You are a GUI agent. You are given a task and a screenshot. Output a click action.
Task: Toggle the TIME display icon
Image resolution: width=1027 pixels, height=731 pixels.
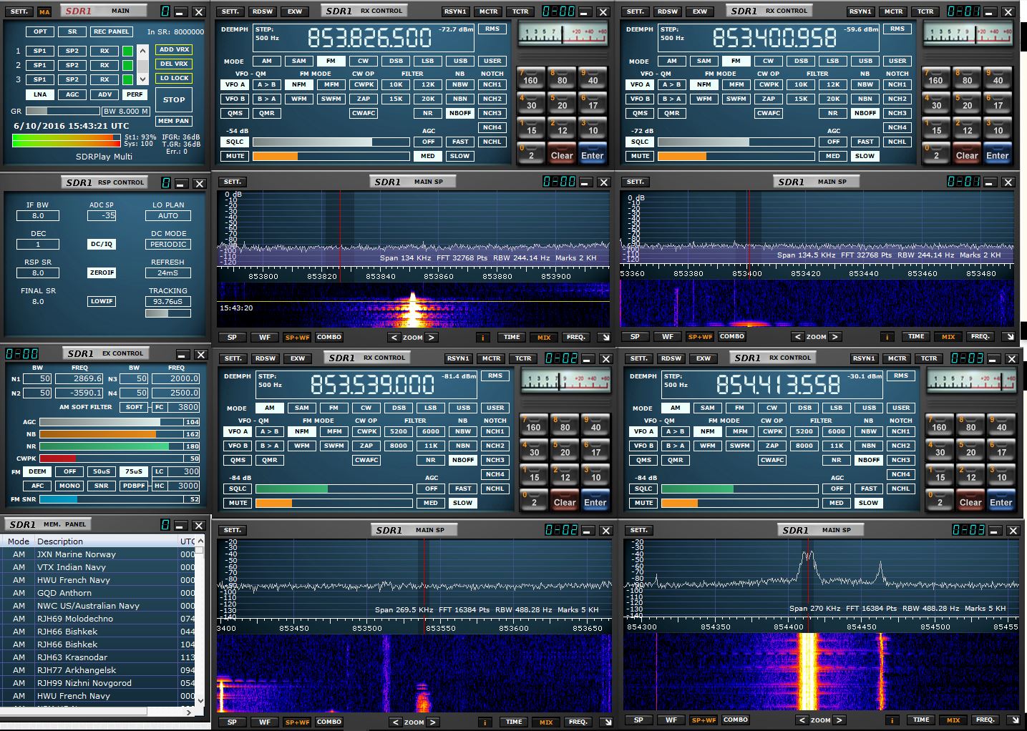[512, 336]
